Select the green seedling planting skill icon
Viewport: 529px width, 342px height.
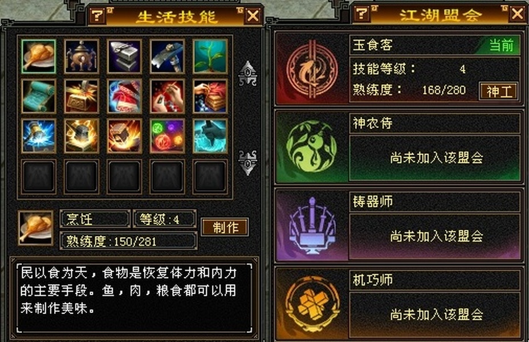(210, 56)
